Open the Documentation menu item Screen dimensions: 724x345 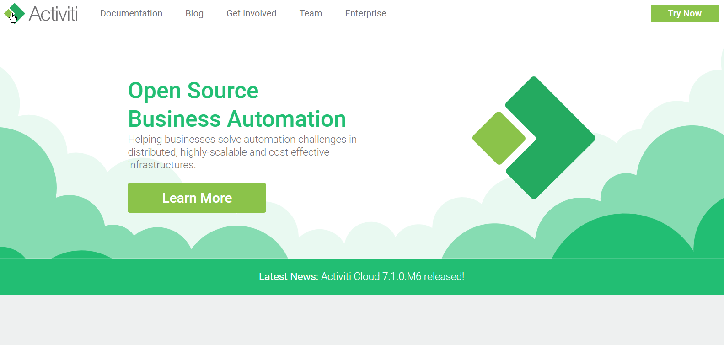click(x=131, y=14)
